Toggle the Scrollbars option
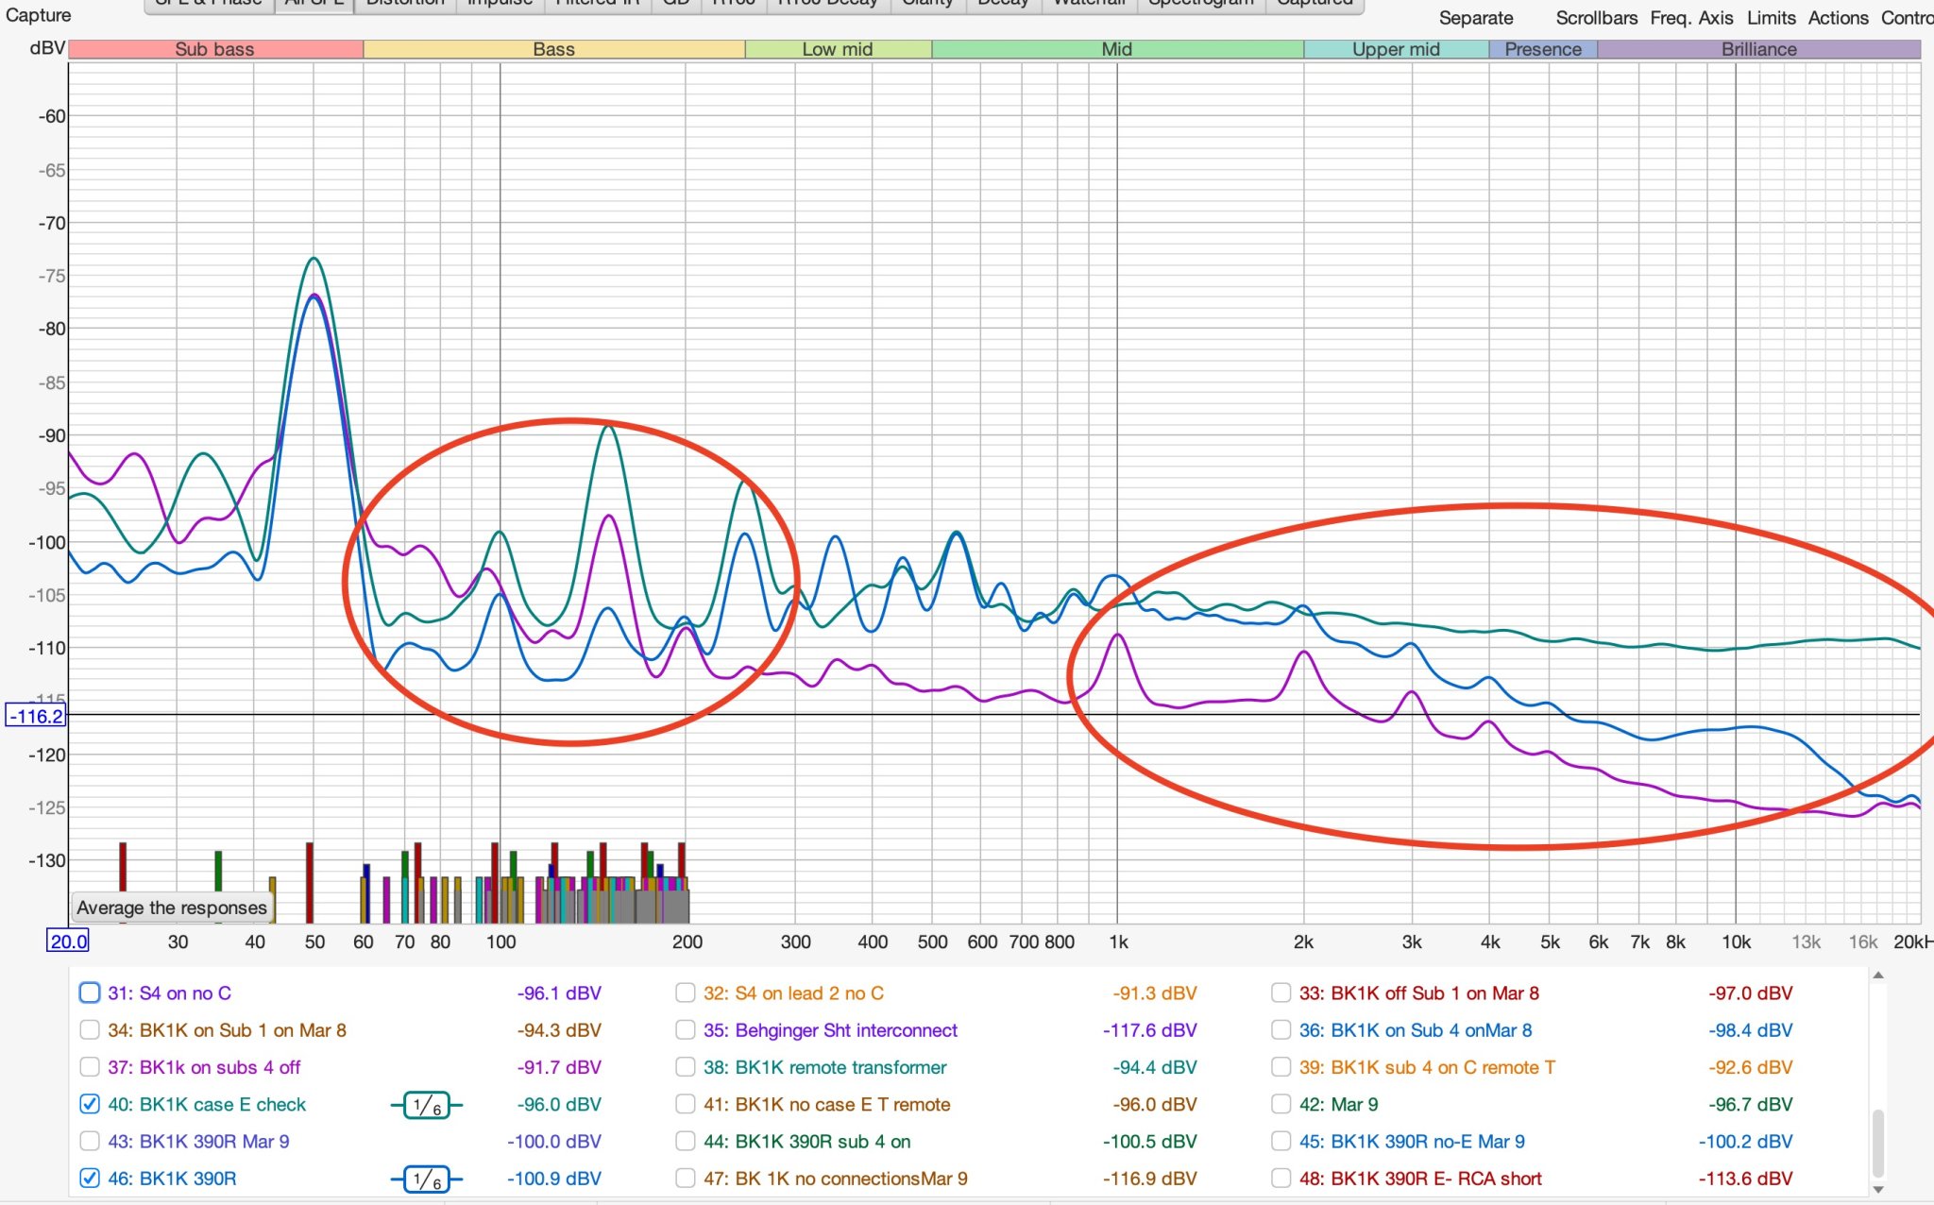 [1597, 18]
